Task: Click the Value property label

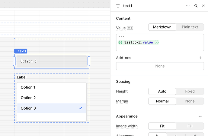Action: point(121,28)
